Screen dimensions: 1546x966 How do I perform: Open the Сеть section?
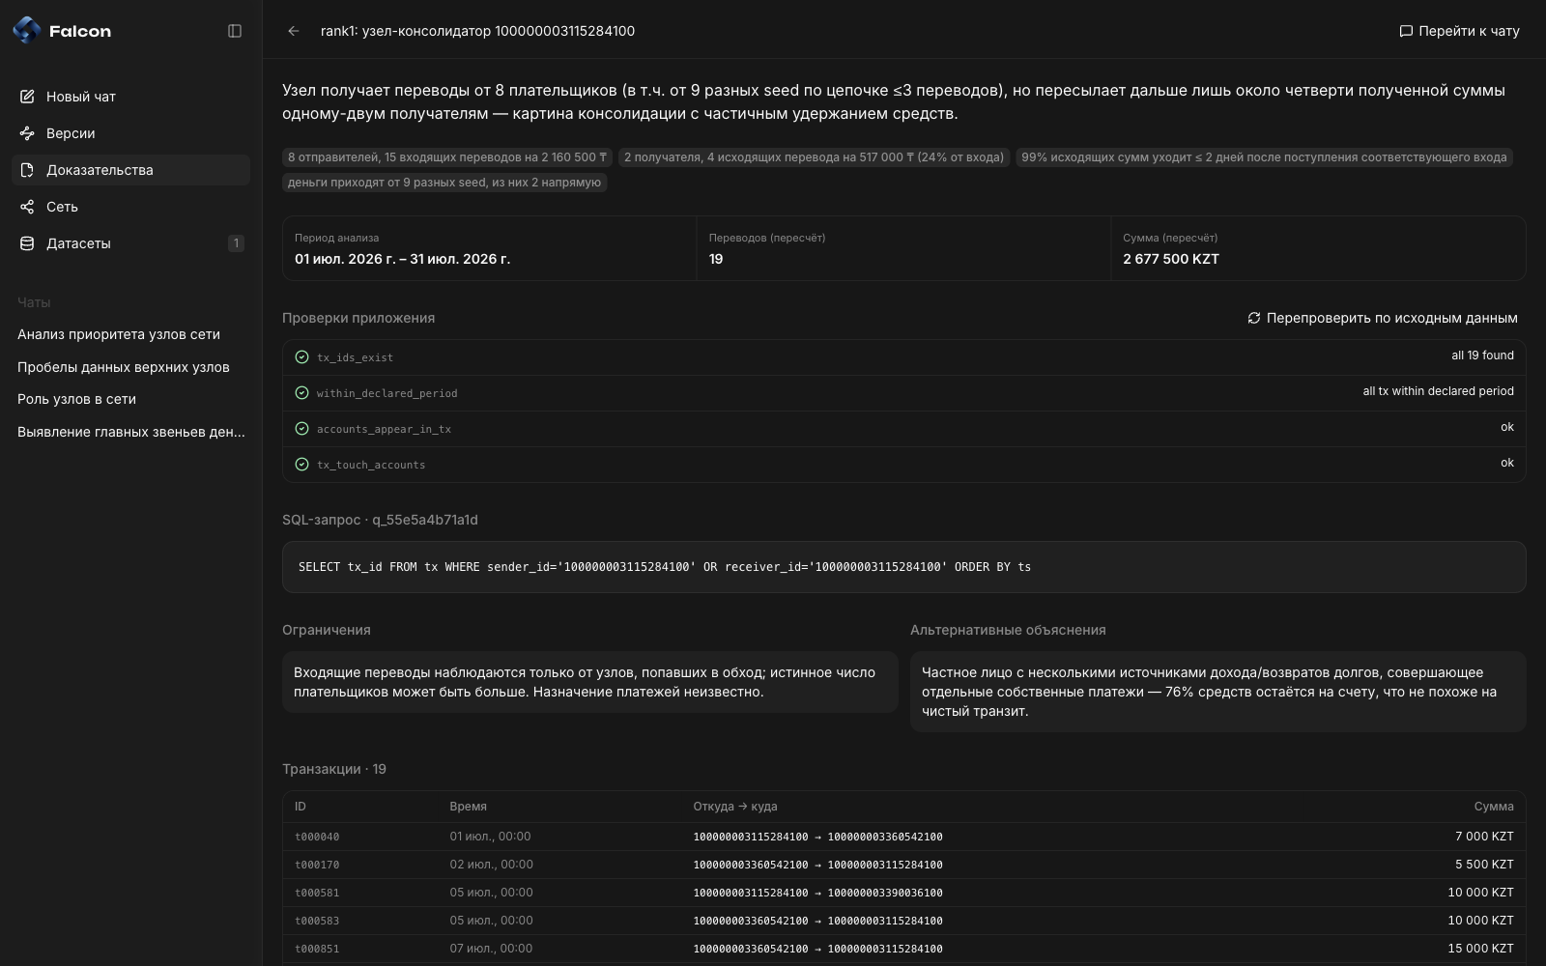(x=131, y=207)
